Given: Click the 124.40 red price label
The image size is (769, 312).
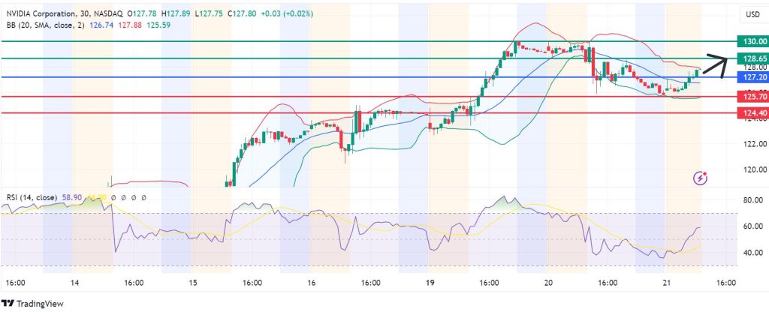Looking at the screenshot, I should [752, 113].
